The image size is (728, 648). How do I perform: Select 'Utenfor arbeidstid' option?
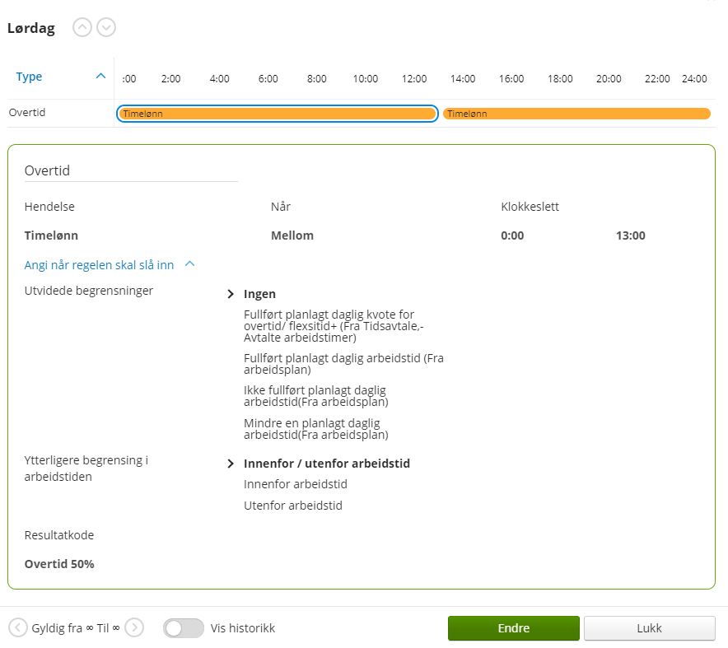coord(293,506)
